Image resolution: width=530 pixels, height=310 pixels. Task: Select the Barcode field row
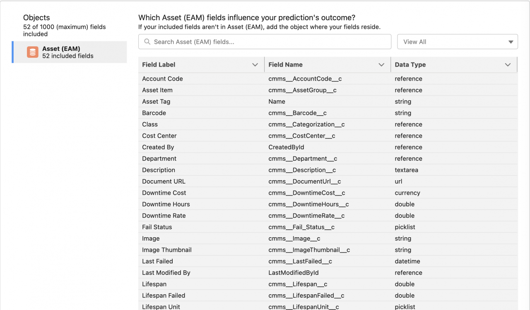328,113
